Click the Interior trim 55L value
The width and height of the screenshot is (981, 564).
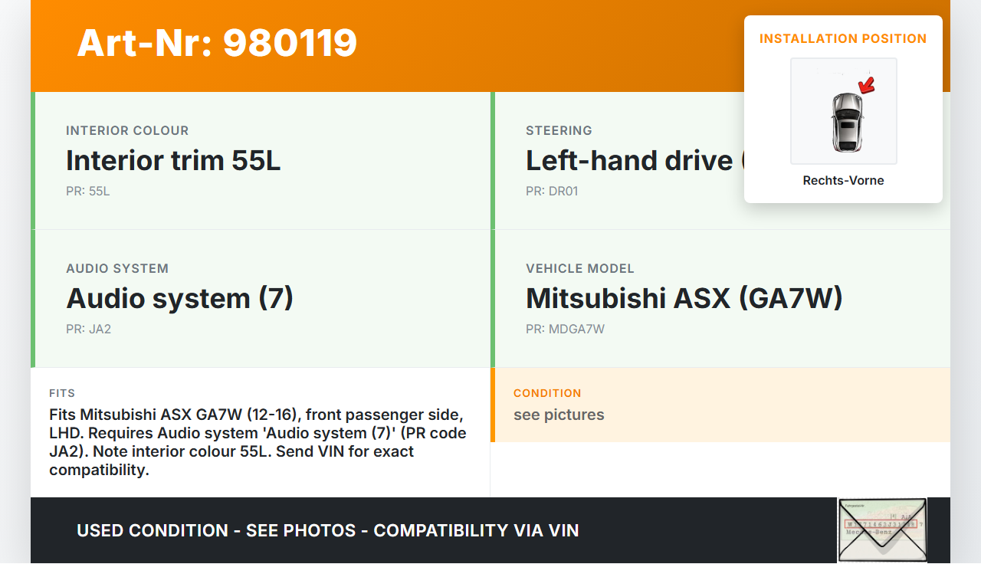173,161
